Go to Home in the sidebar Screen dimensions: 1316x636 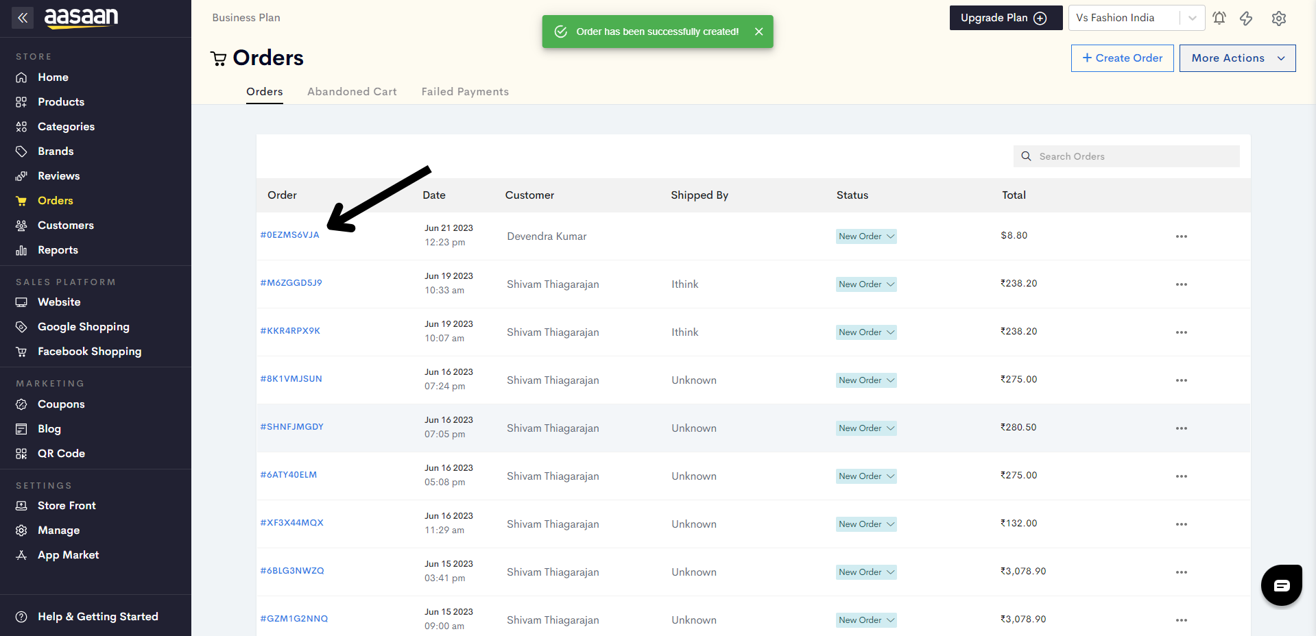(x=53, y=77)
